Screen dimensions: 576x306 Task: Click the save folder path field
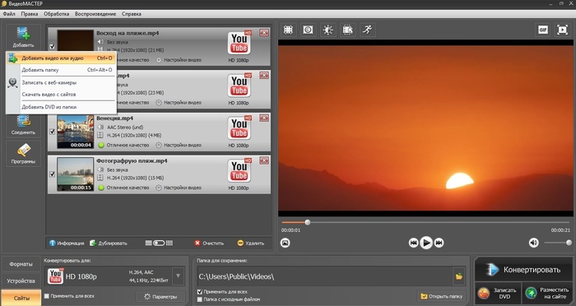pos(324,276)
